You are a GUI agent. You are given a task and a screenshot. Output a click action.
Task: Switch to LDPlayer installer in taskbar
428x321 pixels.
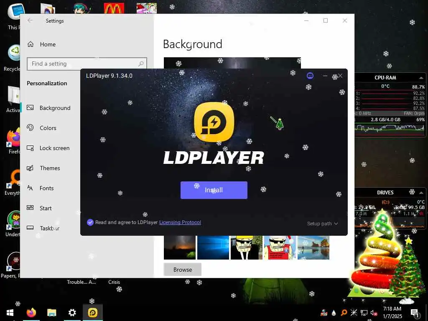coord(92,313)
